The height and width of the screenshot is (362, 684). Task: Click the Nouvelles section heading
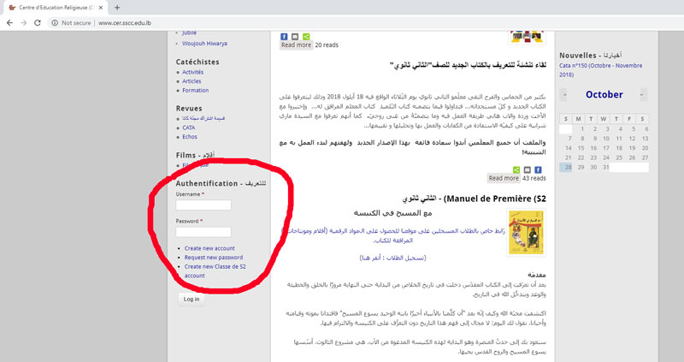(x=590, y=56)
